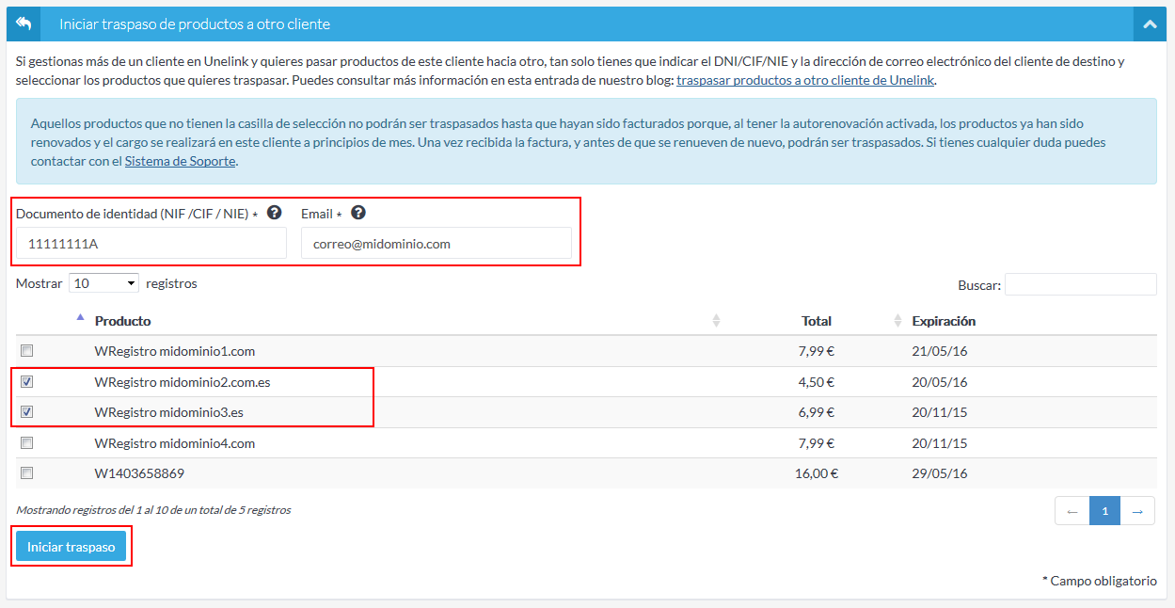This screenshot has height=608, width=1175.
Task: Uncheck the WRegistro midominio2.com.es checkbox
Action: pos(27,382)
